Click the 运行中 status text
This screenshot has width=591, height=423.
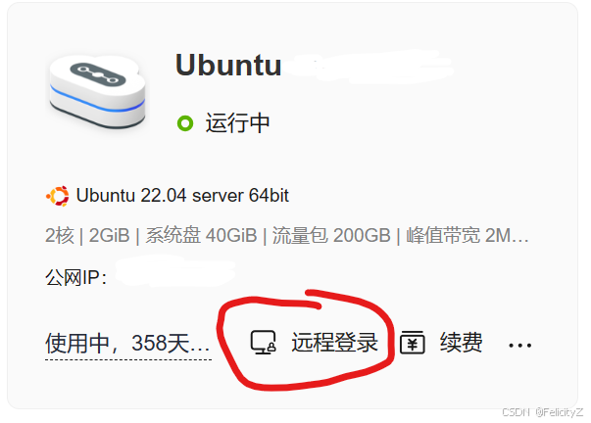tap(237, 123)
